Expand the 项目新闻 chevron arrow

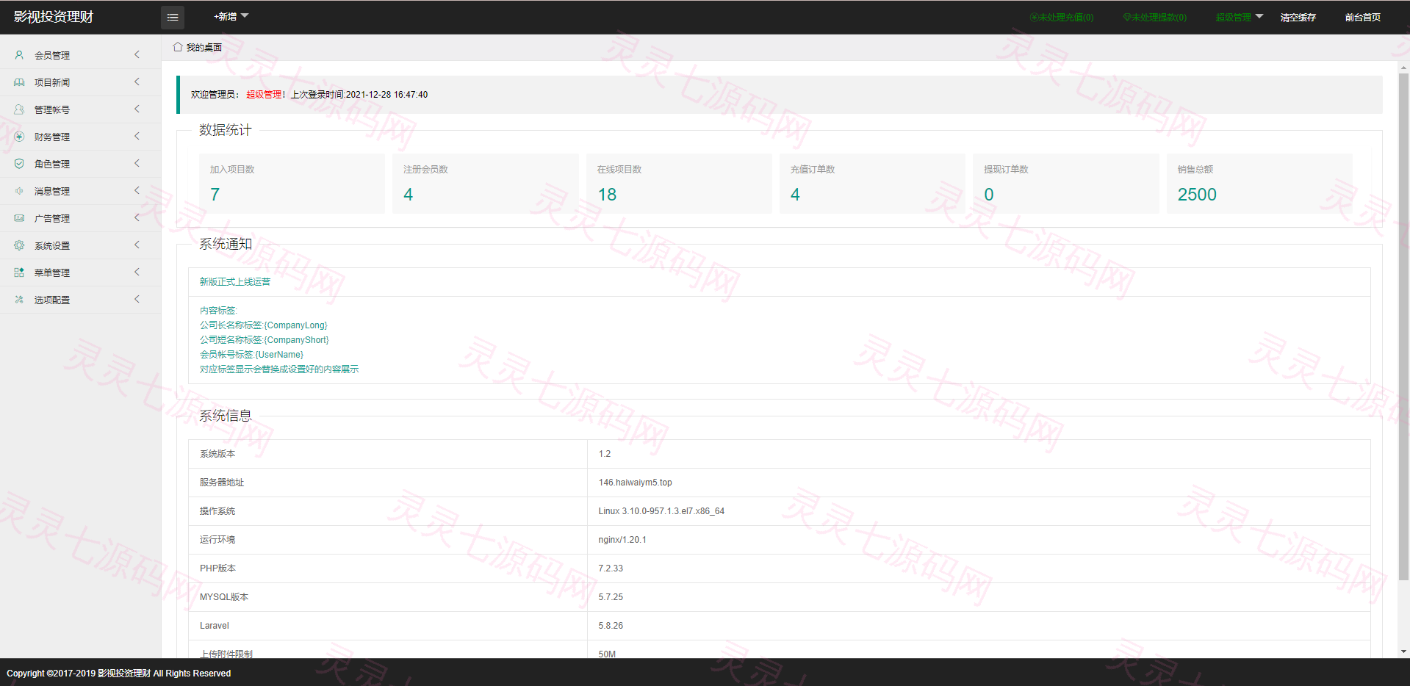[137, 82]
